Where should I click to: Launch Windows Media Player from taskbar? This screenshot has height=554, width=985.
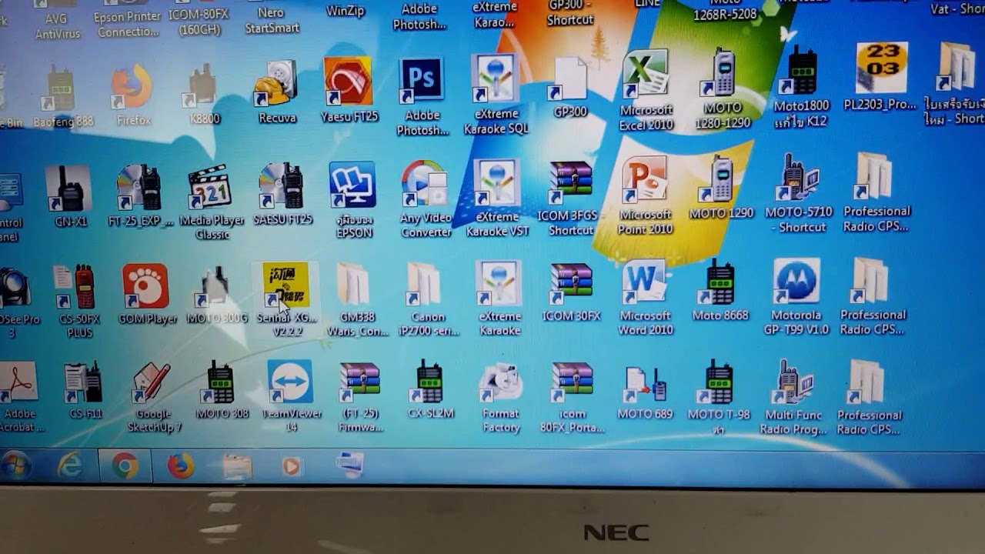coord(291,466)
